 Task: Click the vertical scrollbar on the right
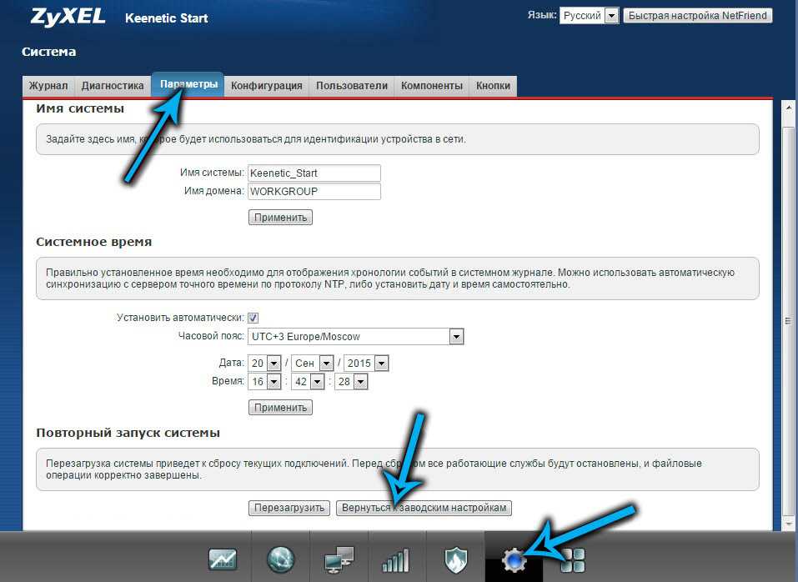point(787,321)
